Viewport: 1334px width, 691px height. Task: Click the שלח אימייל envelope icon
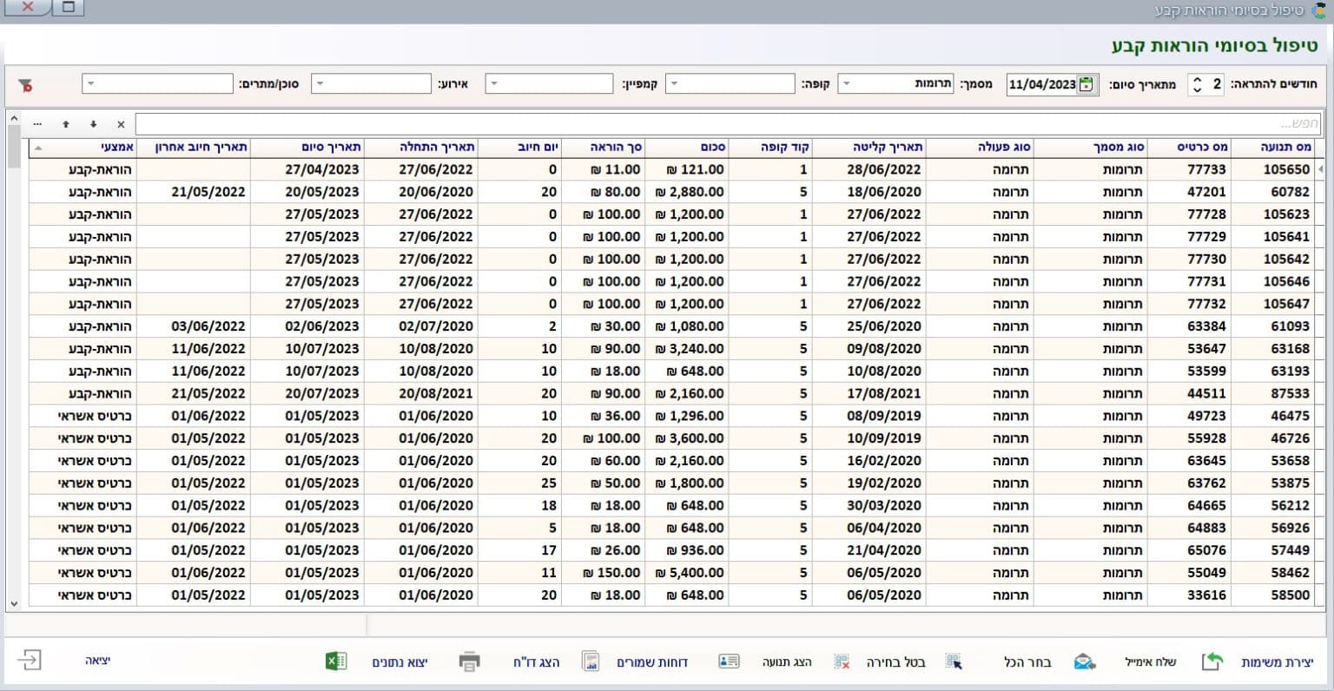[1084, 661]
